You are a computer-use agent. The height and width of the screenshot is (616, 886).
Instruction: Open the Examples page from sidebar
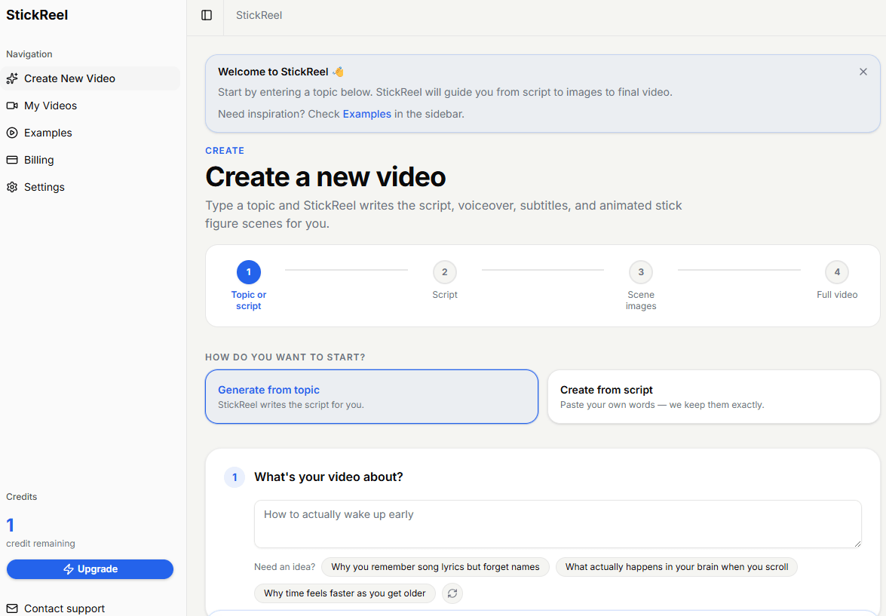click(x=90, y=133)
